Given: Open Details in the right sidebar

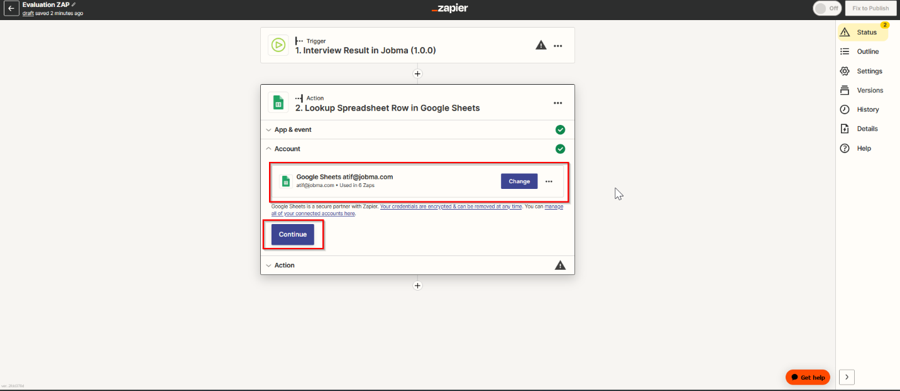Looking at the screenshot, I should point(859,129).
